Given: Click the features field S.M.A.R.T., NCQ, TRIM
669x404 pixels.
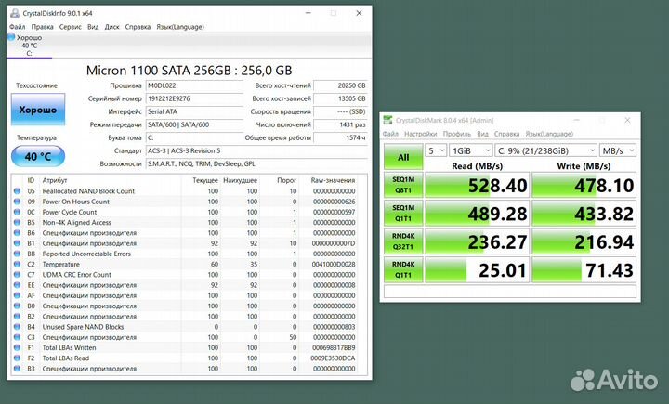Looking at the screenshot, I should click(x=256, y=163).
